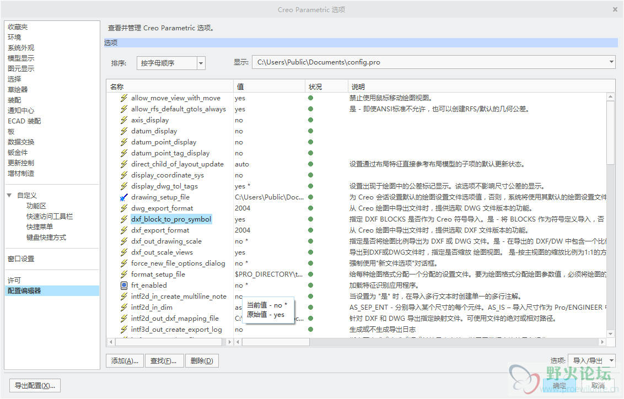This screenshot has width=624, height=399.
Task: Click the 删除(D) button
Action: (202, 361)
